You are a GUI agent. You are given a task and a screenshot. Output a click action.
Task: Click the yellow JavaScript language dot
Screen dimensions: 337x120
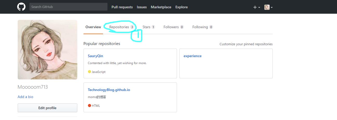pyautogui.click(x=90, y=72)
